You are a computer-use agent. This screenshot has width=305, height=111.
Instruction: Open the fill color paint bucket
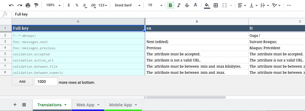point(207,6)
